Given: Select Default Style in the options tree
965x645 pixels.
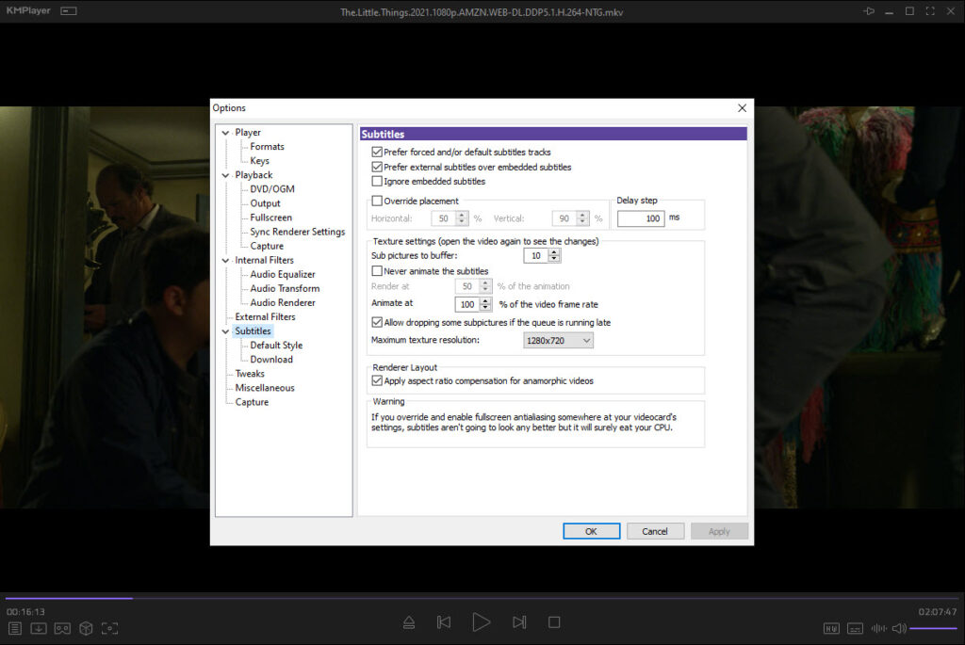Looking at the screenshot, I should pyautogui.click(x=276, y=346).
